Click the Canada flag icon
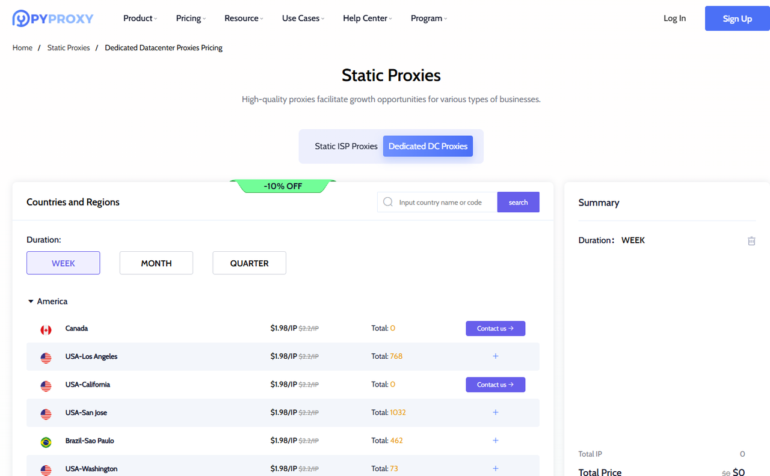 (46, 329)
